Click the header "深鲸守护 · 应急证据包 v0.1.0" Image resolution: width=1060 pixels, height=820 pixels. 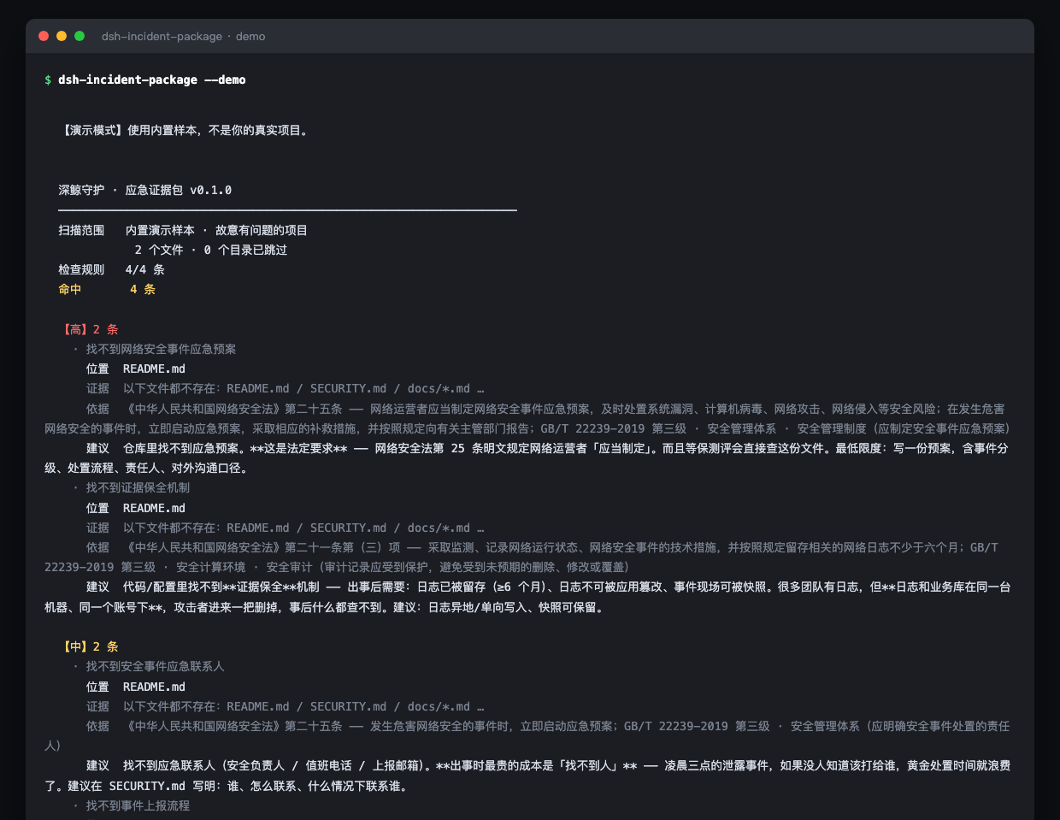pos(145,190)
